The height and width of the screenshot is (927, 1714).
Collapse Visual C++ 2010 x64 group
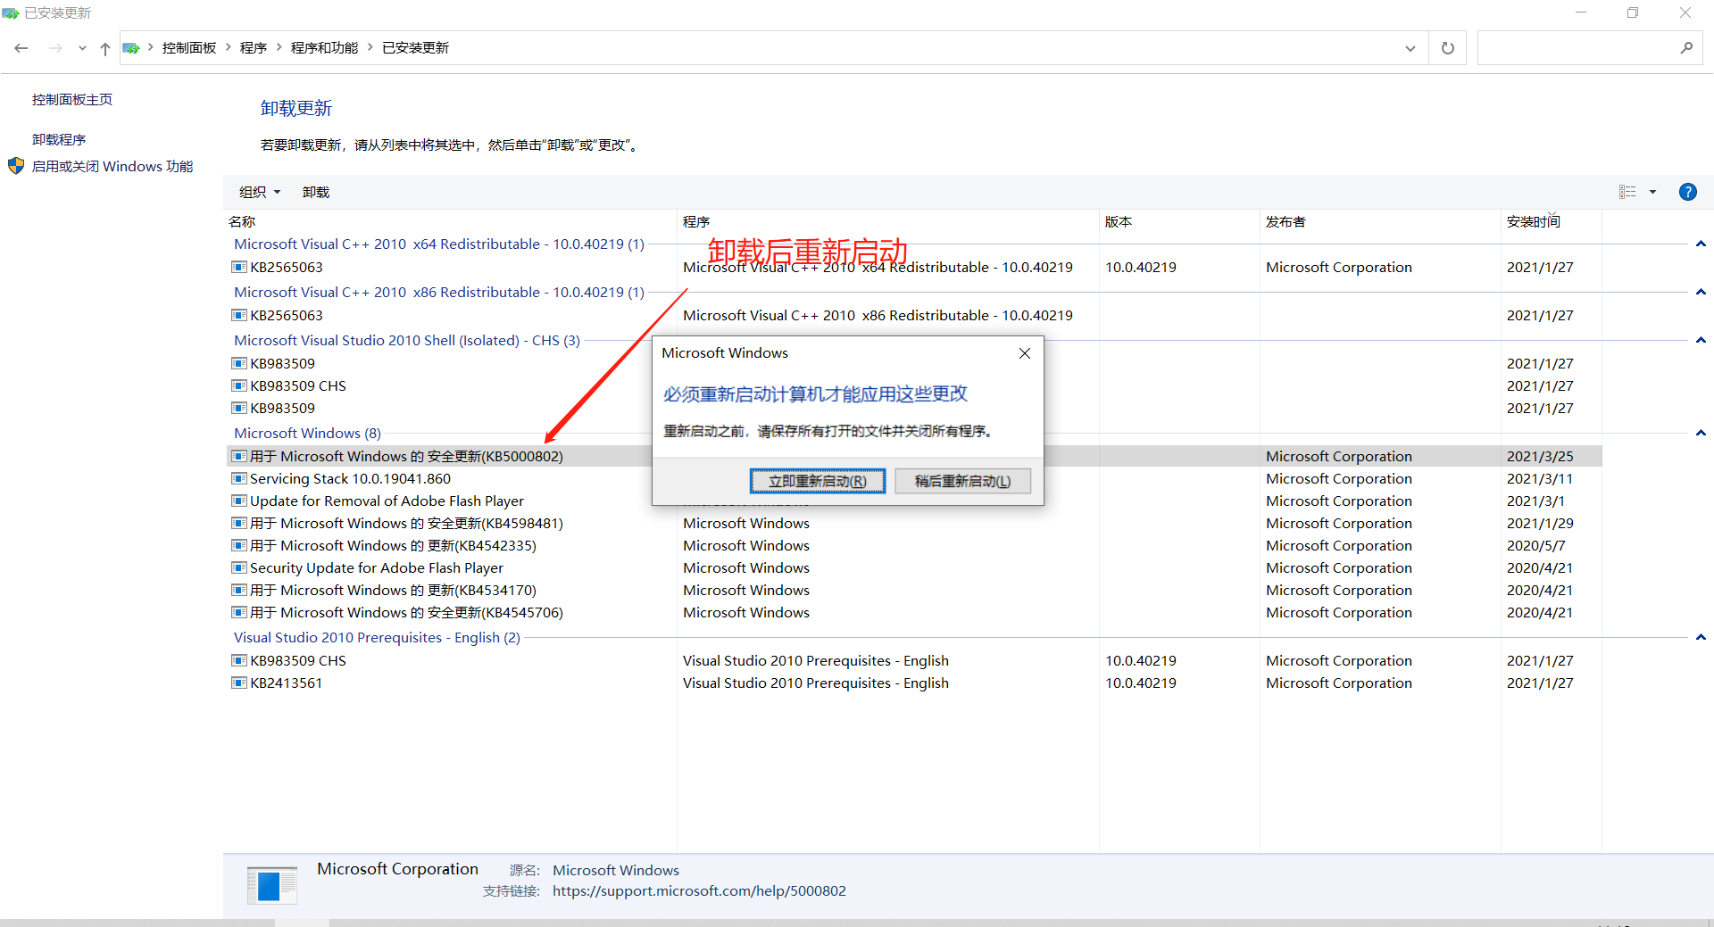1701,244
